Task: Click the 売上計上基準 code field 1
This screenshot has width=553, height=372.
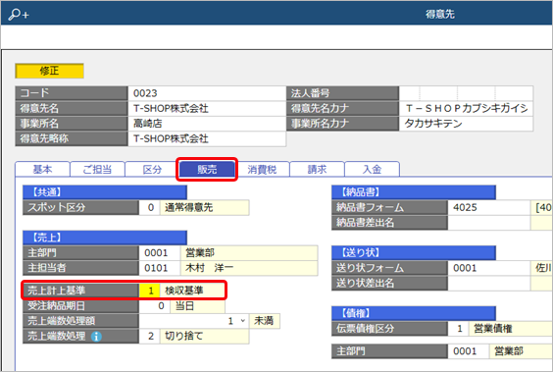Action: [150, 291]
